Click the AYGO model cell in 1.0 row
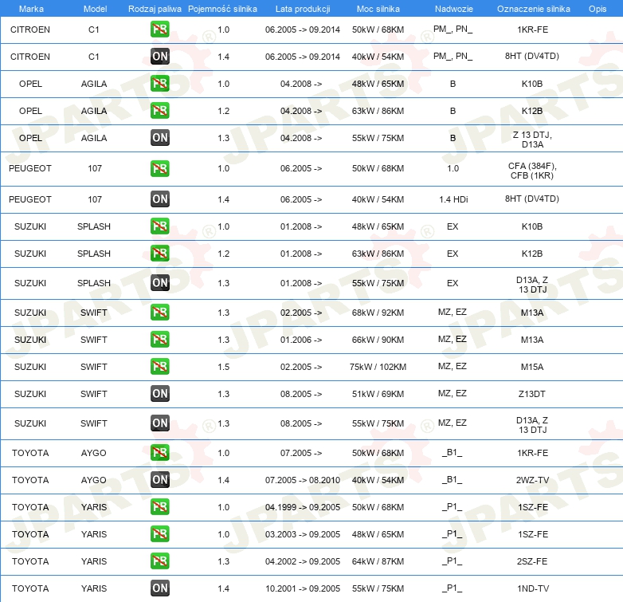 (x=94, y=453)
